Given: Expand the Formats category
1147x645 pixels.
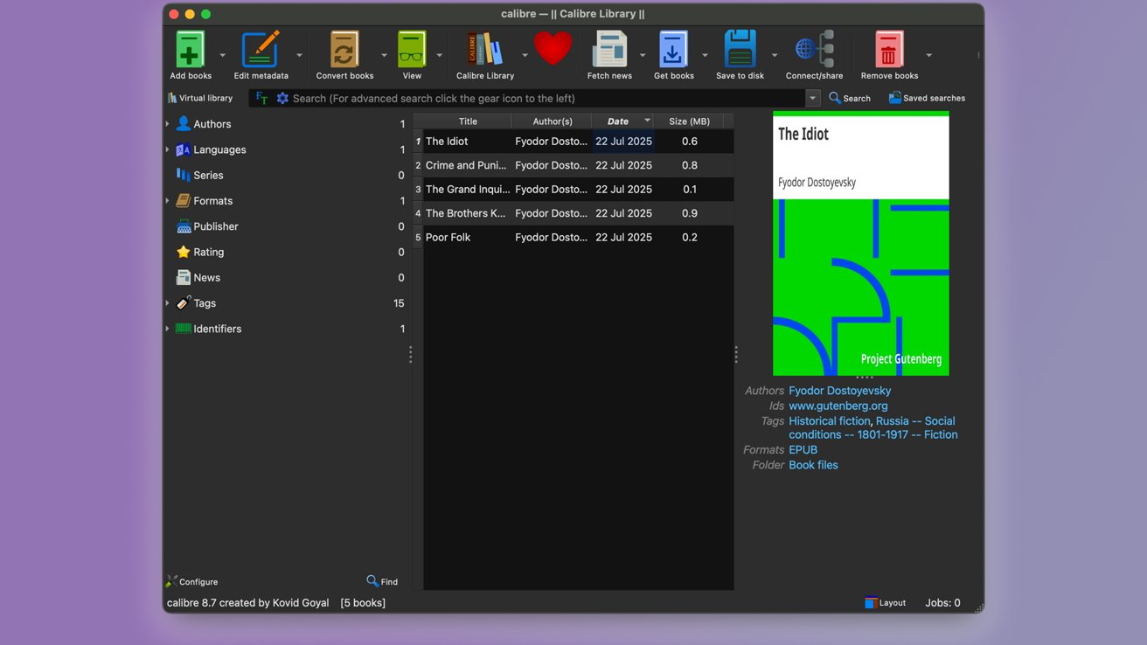Looking at the screenshot, I should tap(168, 201).
